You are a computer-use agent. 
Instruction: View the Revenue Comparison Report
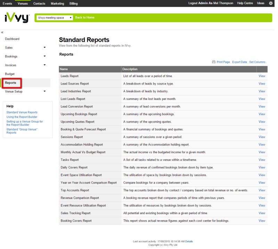262,198
